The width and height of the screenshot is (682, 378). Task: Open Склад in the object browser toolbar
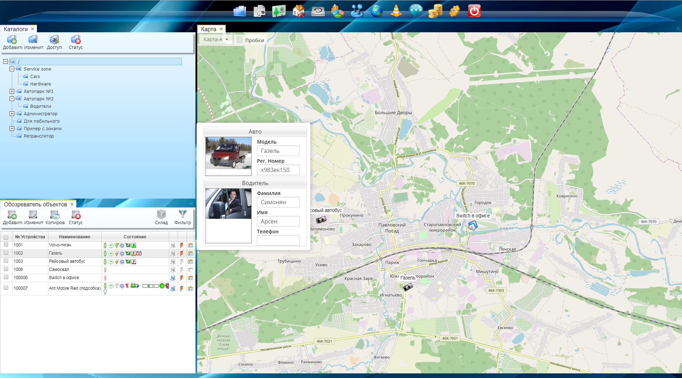[161, 215]
